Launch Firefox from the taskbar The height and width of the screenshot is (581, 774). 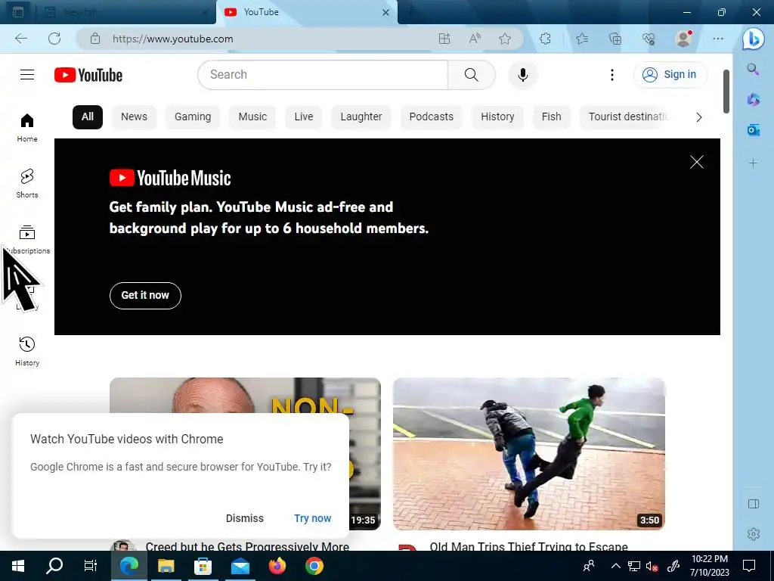click(x=277, y=566)
